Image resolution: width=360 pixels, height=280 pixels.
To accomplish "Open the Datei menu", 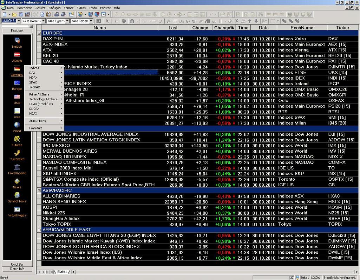I will 11,8.
